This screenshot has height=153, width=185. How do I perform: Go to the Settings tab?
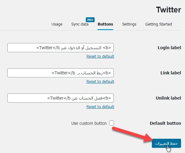coord(129,24)
